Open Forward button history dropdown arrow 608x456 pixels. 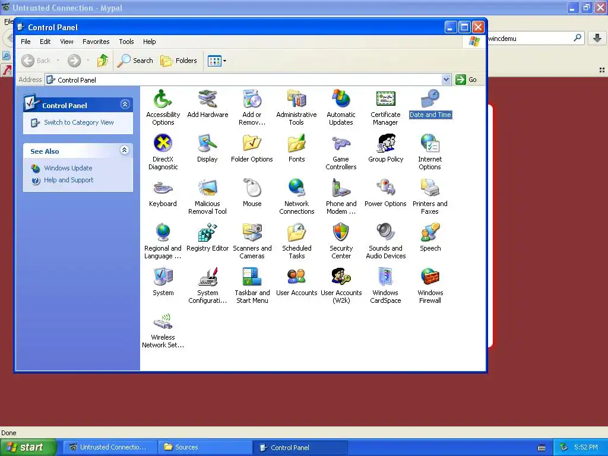pyautogui.click(x=88, y=61)
